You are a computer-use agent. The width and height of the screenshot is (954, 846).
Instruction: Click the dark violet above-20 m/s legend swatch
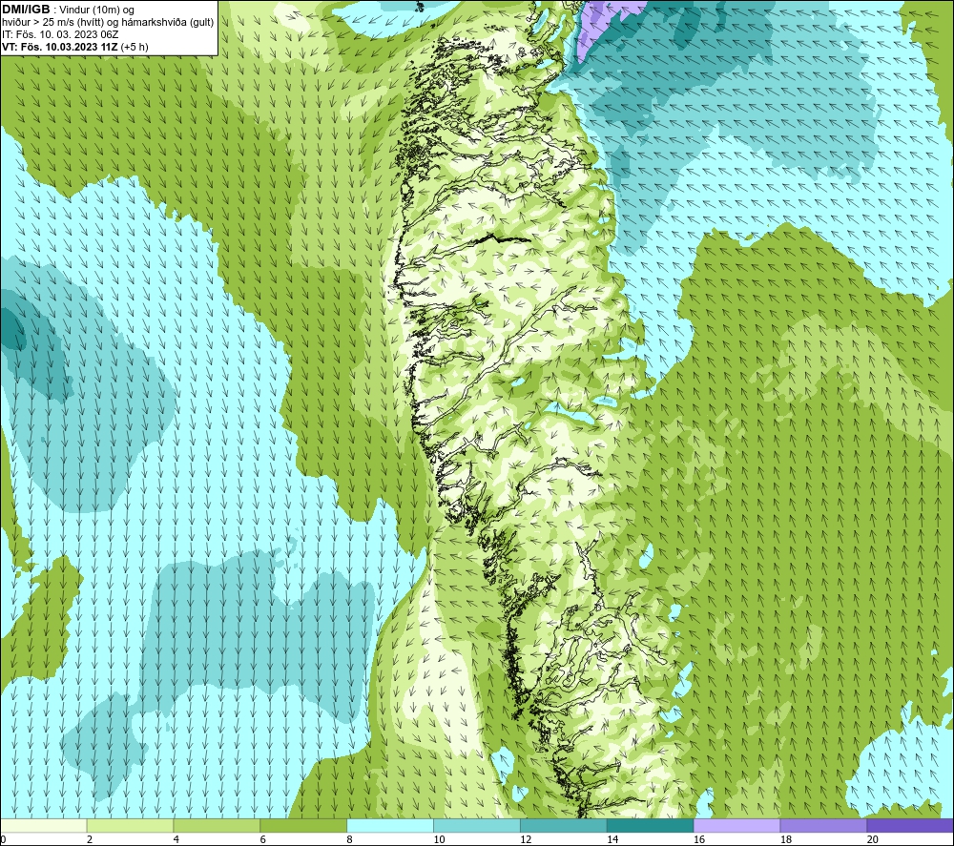click(910, 825)
